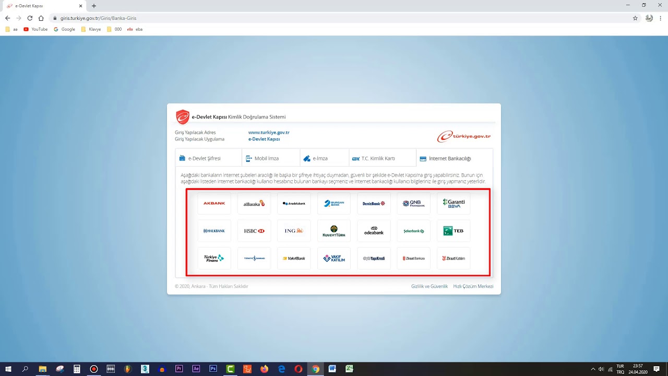Screen dimensions: 668x376
Task: Open the YouTube bookmark
Action: tap(35, 29)
